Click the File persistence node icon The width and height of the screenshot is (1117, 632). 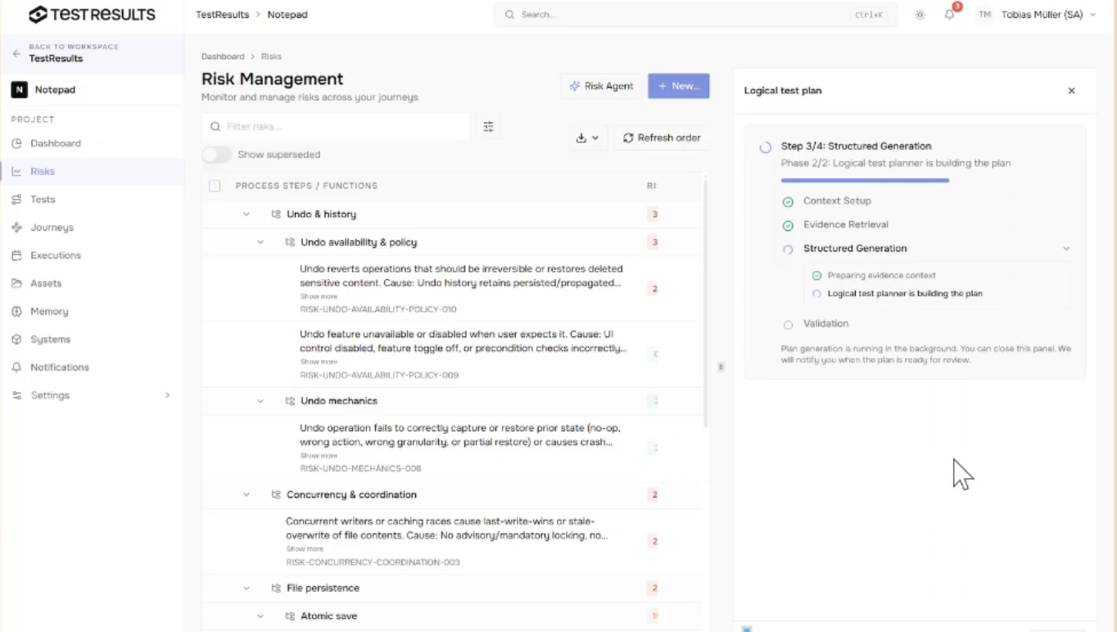(276, 588)
